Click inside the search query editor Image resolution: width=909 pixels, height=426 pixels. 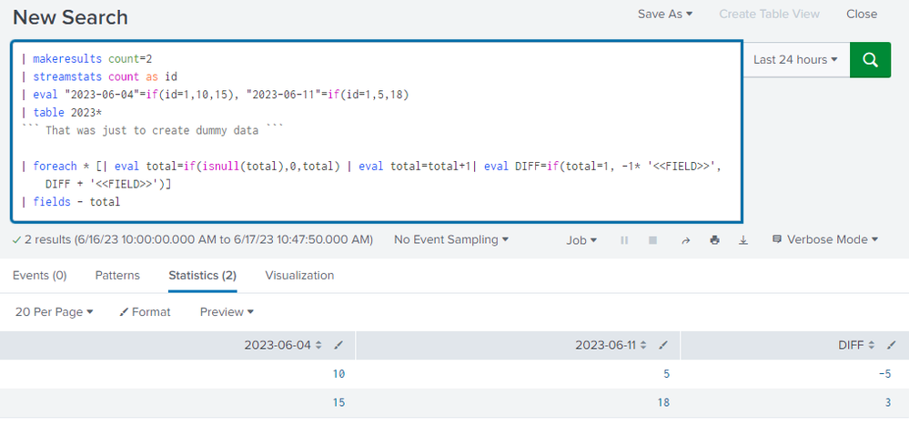tap(377, 132)
